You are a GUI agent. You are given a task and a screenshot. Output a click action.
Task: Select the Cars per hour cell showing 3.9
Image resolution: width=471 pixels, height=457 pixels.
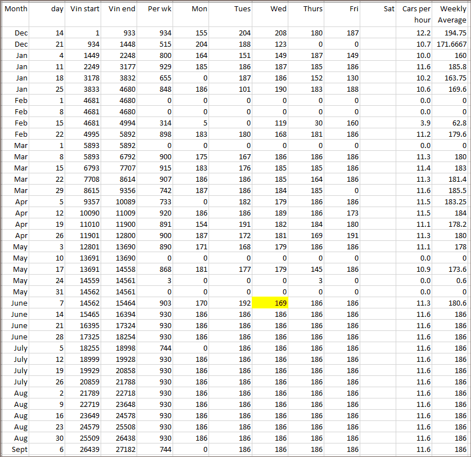416,123
